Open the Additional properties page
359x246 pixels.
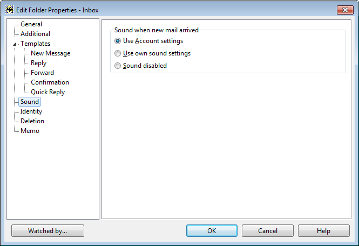tap(35, 34)
